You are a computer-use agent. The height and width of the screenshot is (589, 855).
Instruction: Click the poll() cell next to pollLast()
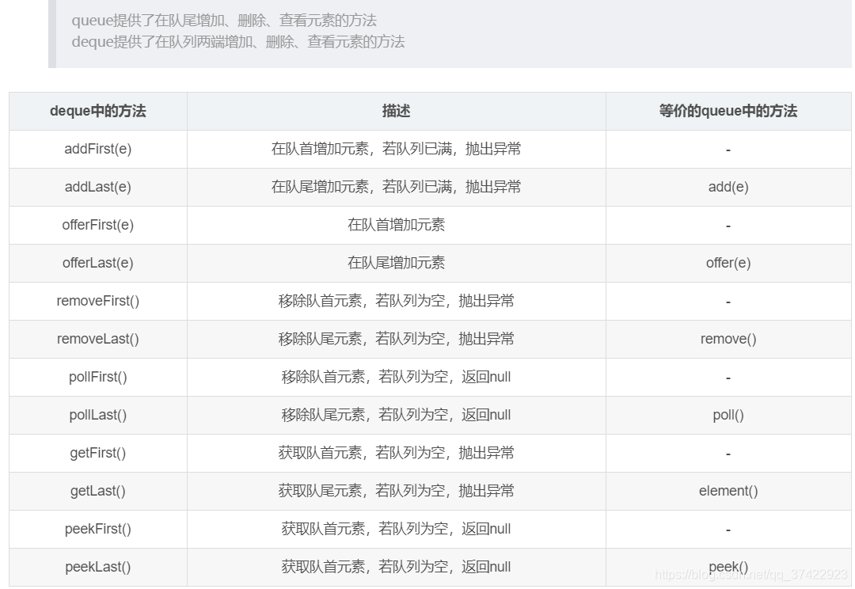point(728,415)
